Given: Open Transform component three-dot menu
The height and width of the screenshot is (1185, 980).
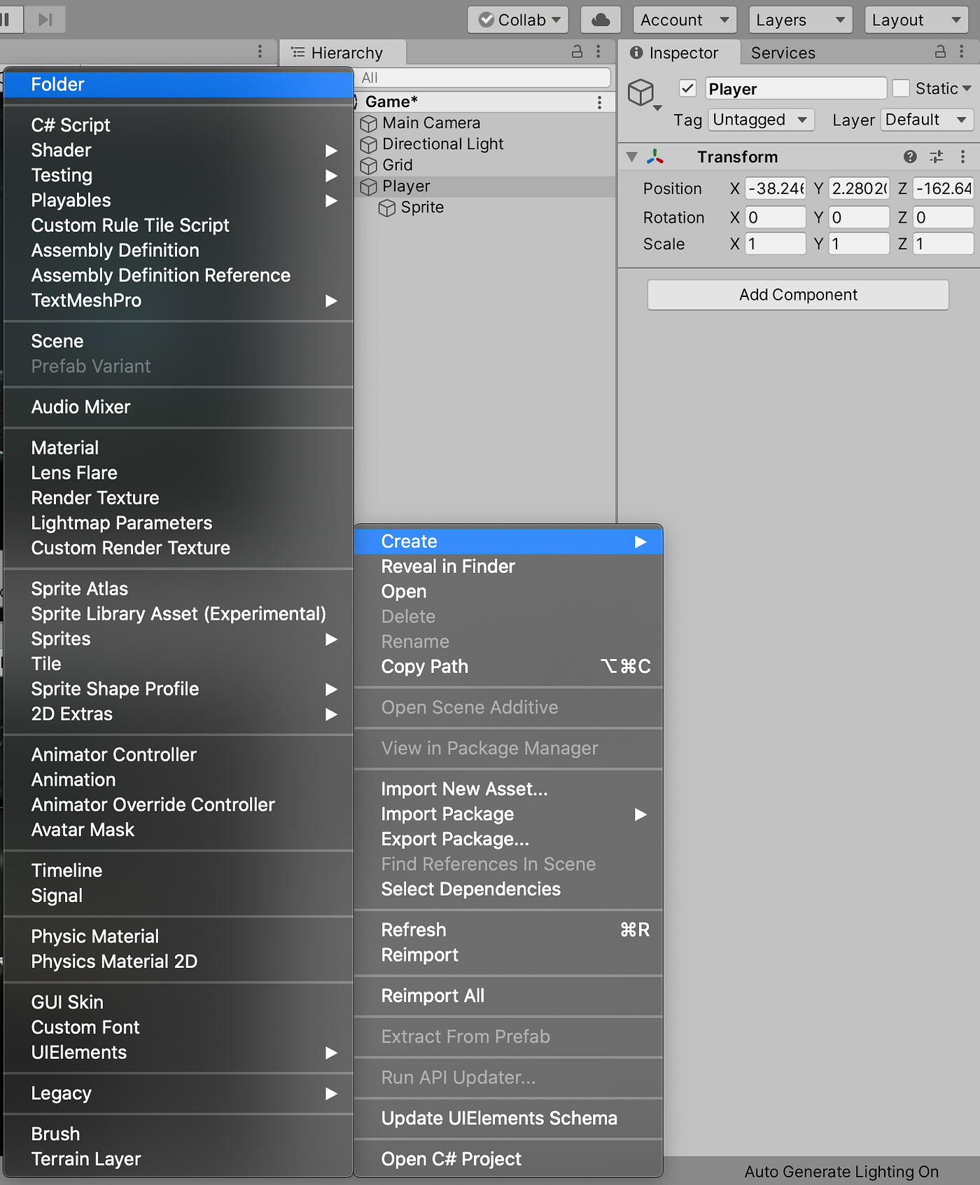Looking at the screenshot, I should pos(962,157).
